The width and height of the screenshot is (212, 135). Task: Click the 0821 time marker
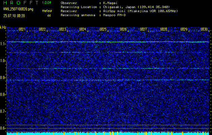pos(22,29)
